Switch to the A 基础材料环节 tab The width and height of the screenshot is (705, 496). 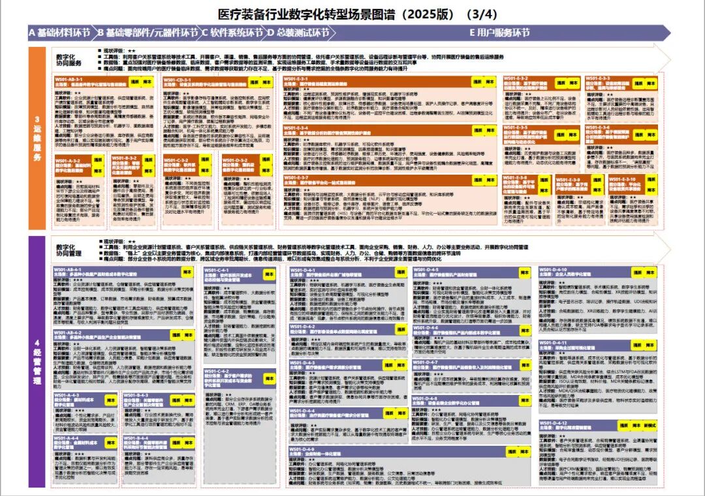pyautogui.click(x=57, y=30)
